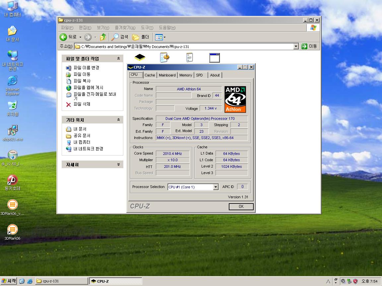Select the CPU tab in CPU-Z
The image size is (382, 286).
[136, 75]
